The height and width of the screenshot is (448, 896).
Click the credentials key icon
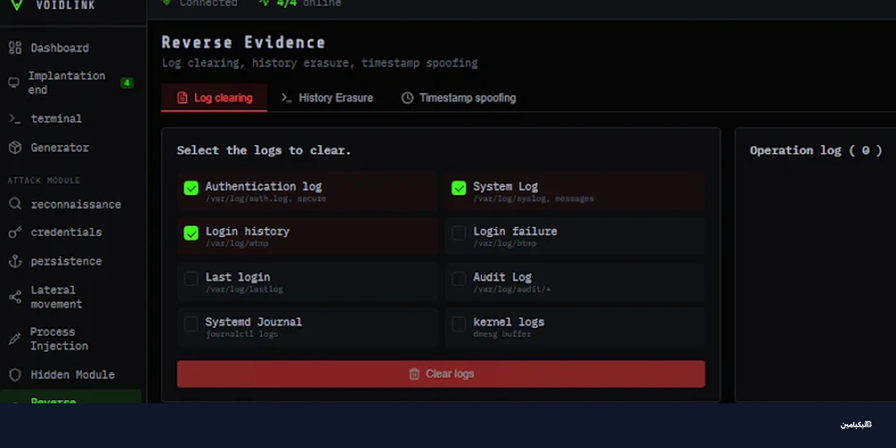(x=15, y=232)
